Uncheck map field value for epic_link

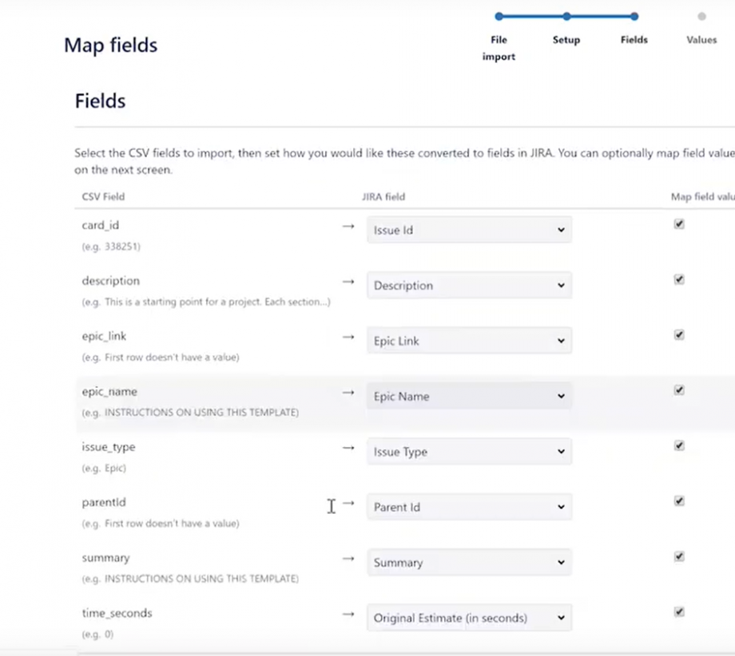(x=679, y=335)
